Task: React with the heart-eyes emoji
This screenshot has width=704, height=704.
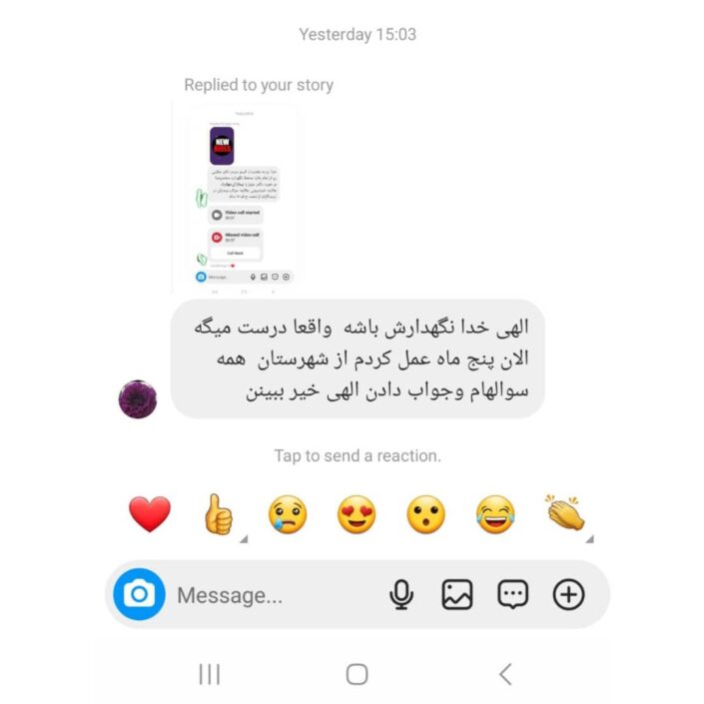Action: pos(356,514)
